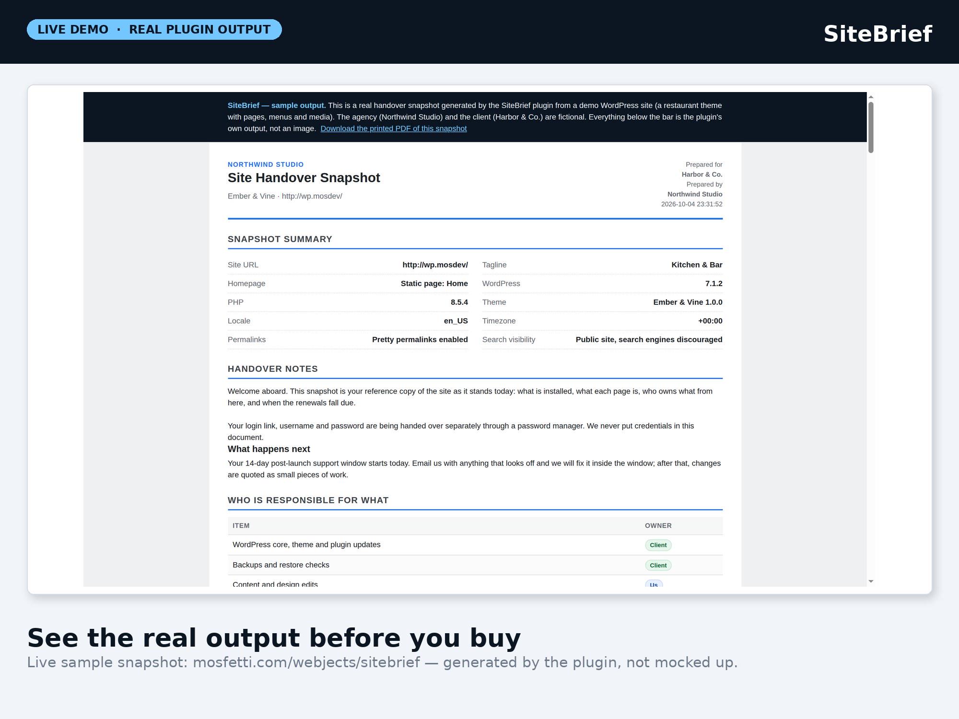The width and height of the screenshot is (959, 719).
Task: Click the timestamp 2026-10-04 23:31:52
Action: 691,204
